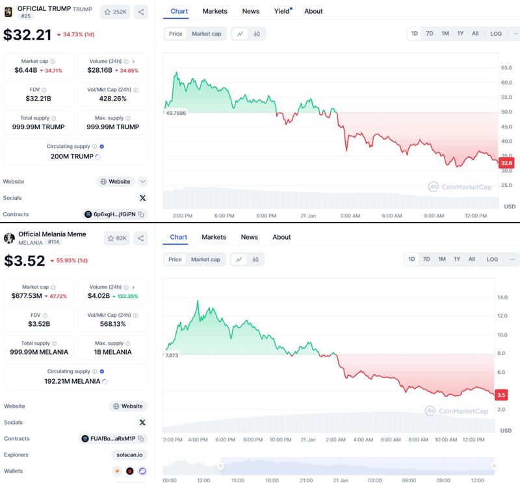Image resolution: width=520 pixels, height=483 pixels.
Task: Click the info icon next to TRUMP Market cap
Action: [53, 62]
